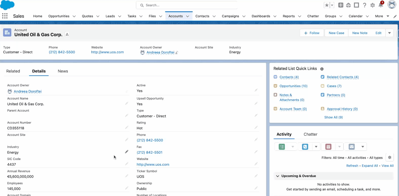Open user profile avatar
This screenshot has height=196, width=399.
pos(392,5)
